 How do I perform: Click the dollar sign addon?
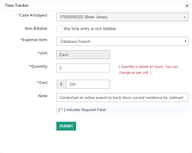pyautogui.click(x=61, y=84)
